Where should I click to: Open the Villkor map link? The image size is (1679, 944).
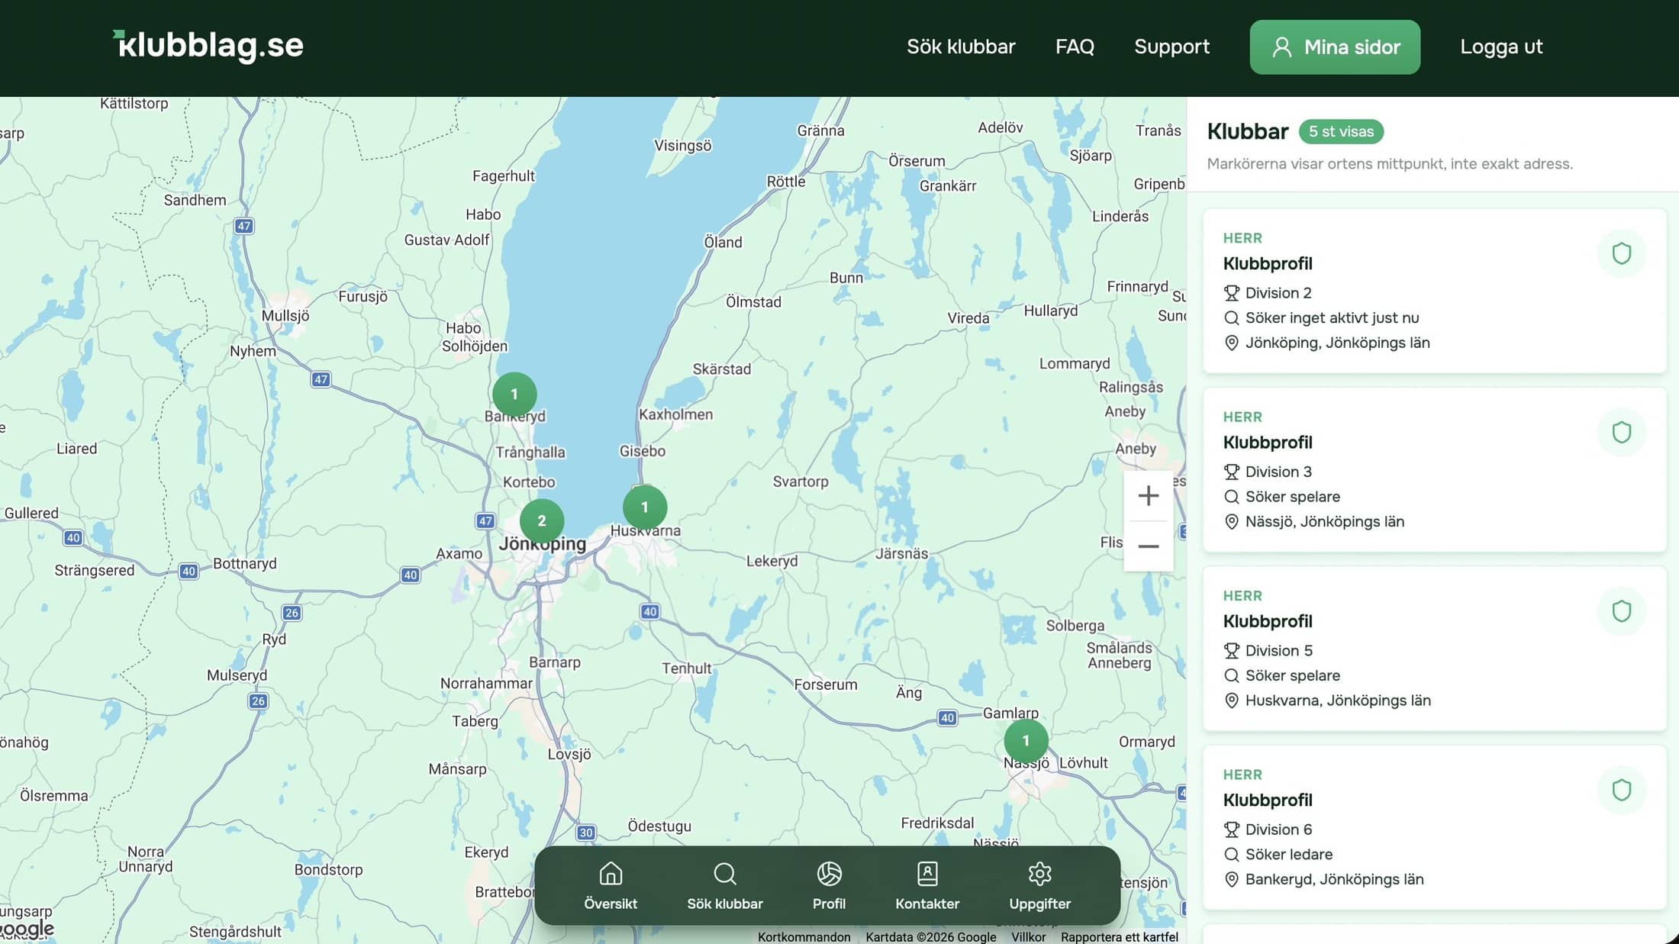[x=1028, y=936]
